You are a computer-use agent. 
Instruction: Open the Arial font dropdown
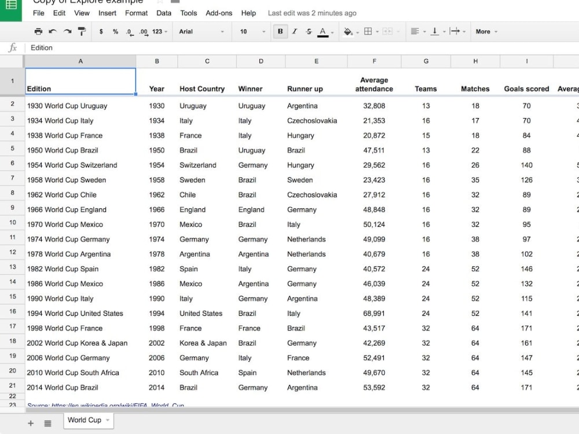201,32
